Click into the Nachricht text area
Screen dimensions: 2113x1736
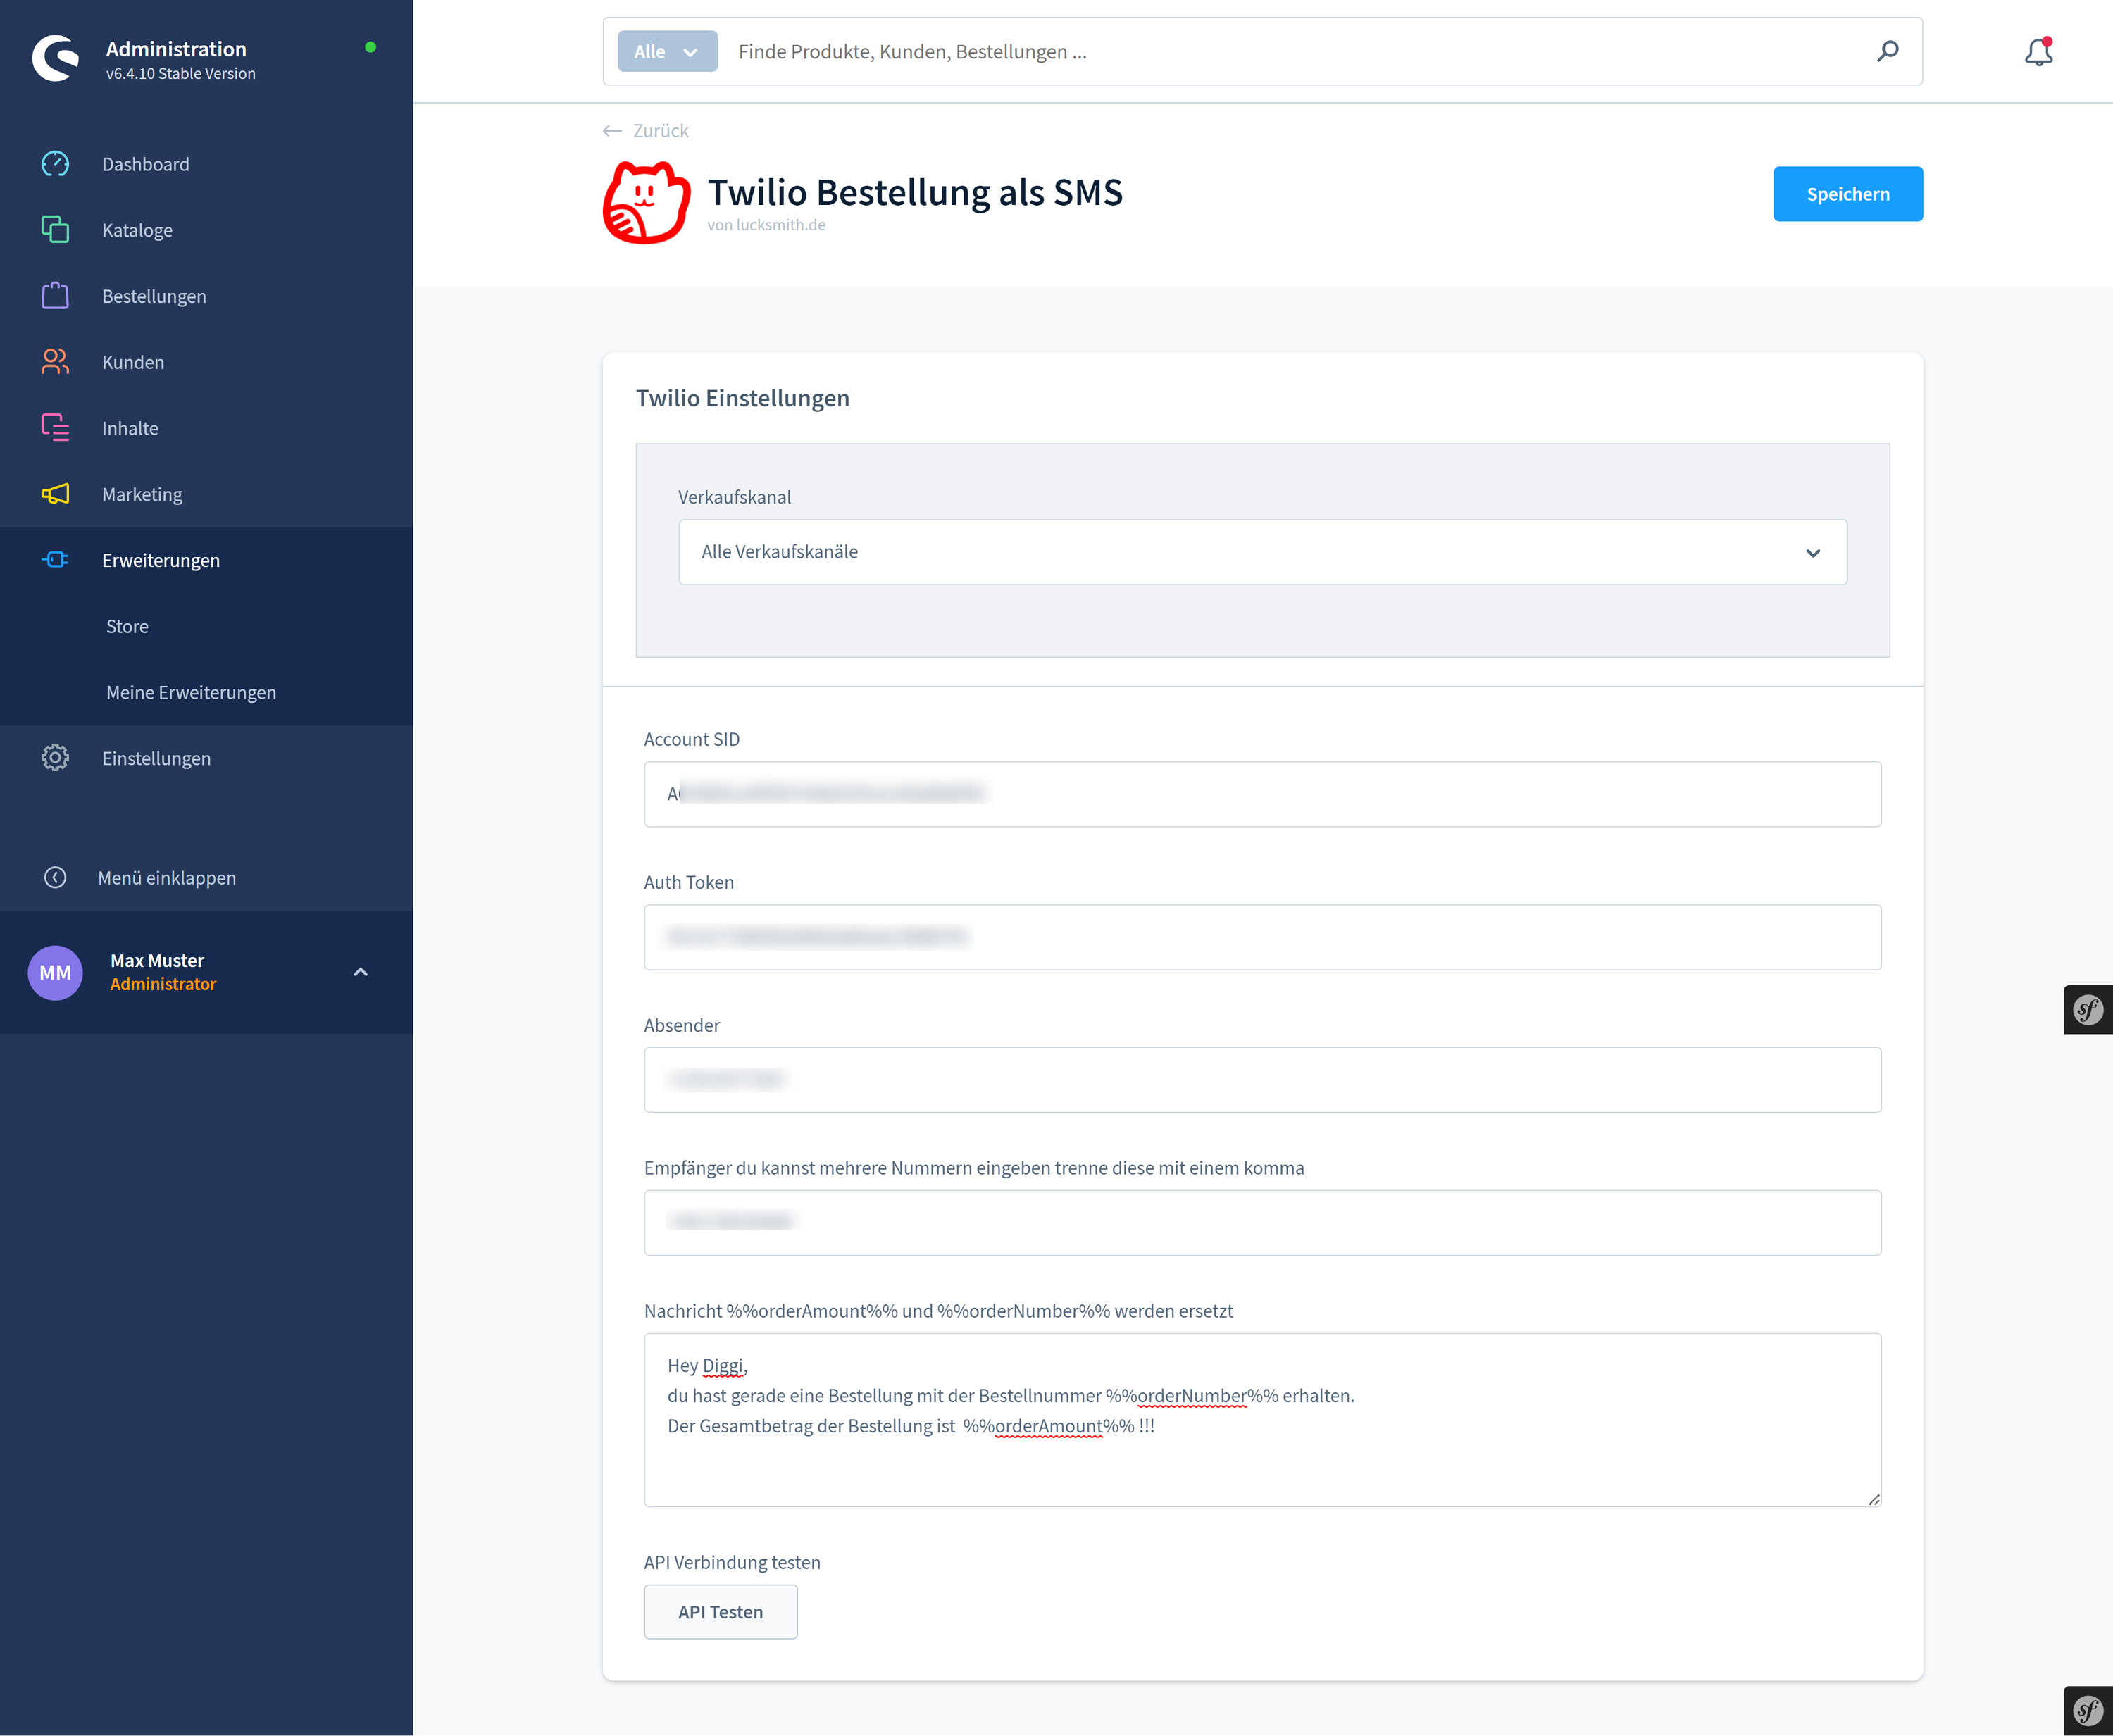click(x=1262, y=1420)
